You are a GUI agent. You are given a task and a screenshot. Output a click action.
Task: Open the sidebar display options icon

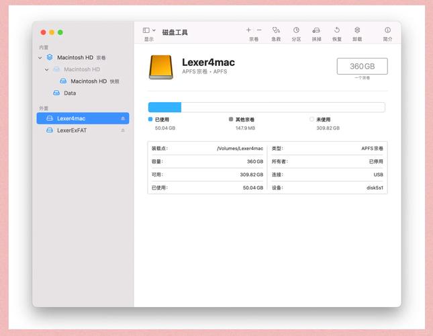146,30
